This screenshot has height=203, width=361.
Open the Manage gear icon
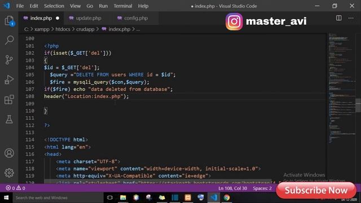9,173
